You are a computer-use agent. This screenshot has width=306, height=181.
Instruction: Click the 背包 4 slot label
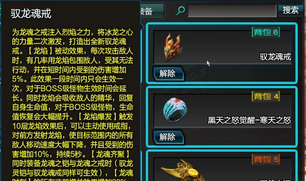(266, 96)
